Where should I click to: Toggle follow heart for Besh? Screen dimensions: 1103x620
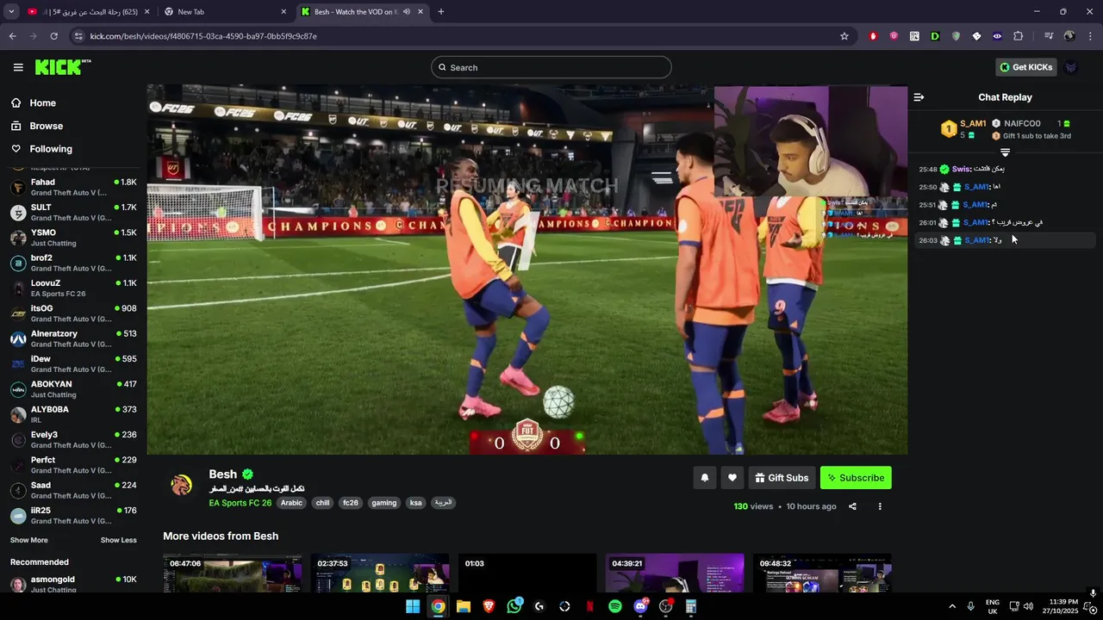tap(732, 478)
